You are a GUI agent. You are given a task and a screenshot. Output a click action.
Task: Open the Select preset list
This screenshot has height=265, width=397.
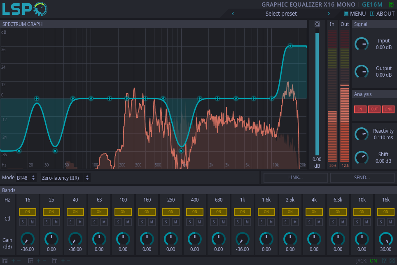pos(281,14)
